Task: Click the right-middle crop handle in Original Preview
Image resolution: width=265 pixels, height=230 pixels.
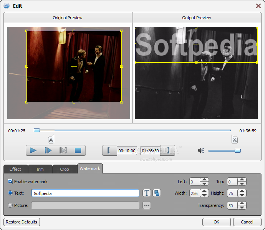Action: click(x=121, y=66)
